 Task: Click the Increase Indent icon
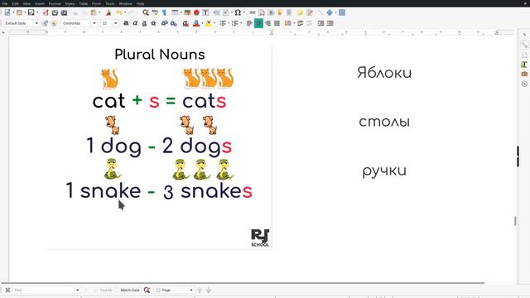coord(320,23)
